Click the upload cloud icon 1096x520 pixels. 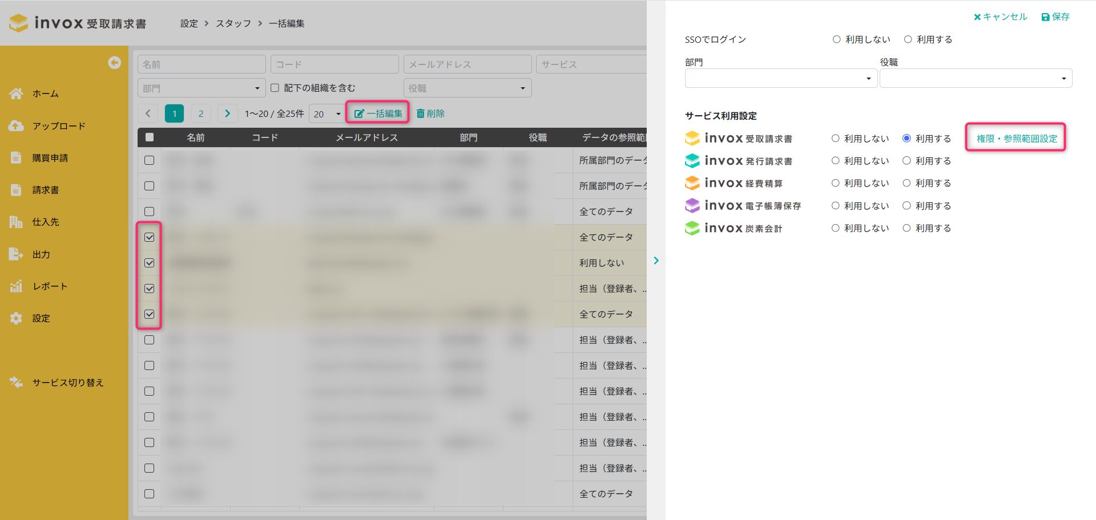pos(16,126)
